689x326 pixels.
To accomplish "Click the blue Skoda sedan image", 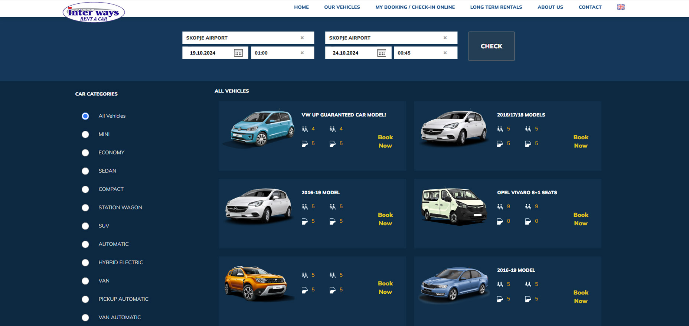I will 454,284.
